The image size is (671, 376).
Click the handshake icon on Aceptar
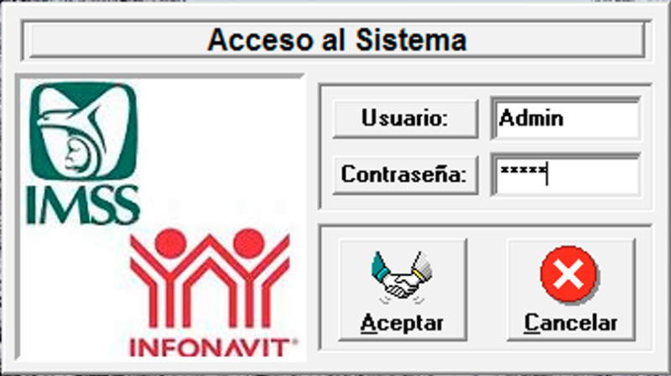pyautogui.click(x=402, y=277)
